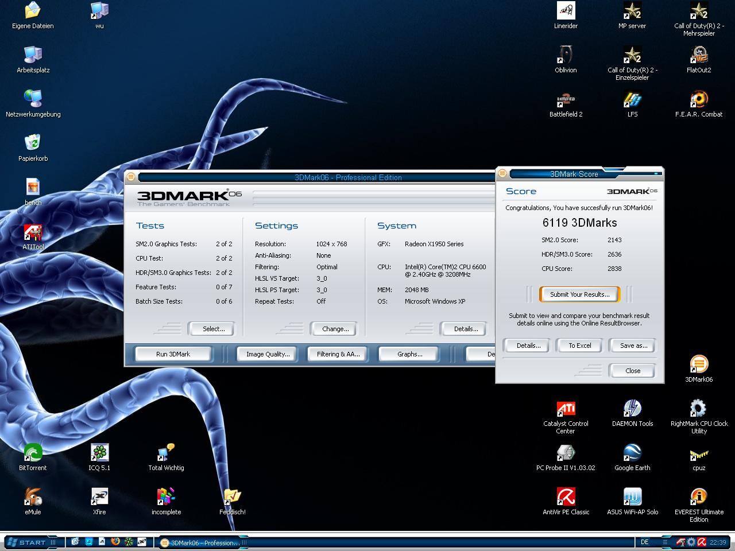Click the 1024 x 768 resolution value
The image size is (735, 551).
click(331, 244)
